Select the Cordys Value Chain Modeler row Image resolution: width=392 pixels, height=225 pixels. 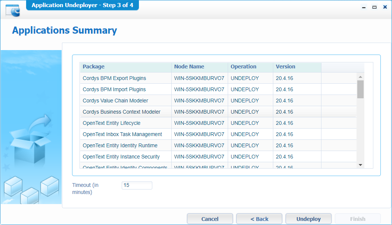tap(218, 101)
